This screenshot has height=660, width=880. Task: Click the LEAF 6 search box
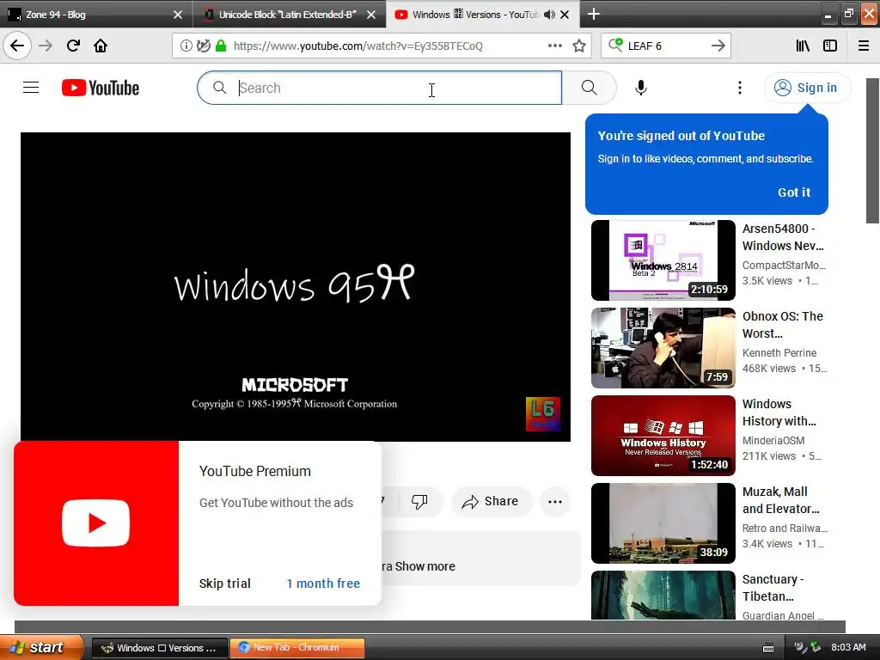click(x=666, y=46)
